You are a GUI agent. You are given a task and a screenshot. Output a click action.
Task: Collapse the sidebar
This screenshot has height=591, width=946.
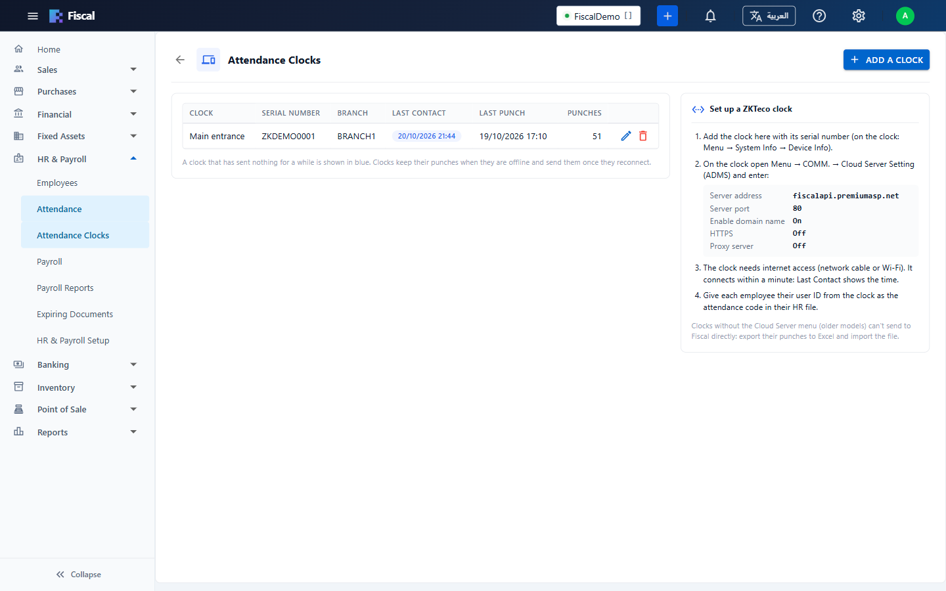(78, 574)
